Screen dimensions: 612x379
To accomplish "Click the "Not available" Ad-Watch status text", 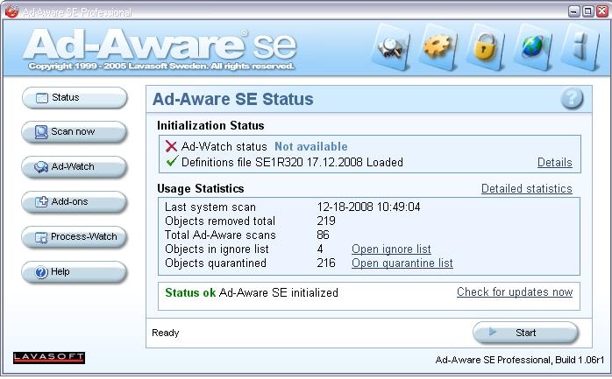I will tap(311, 146).
